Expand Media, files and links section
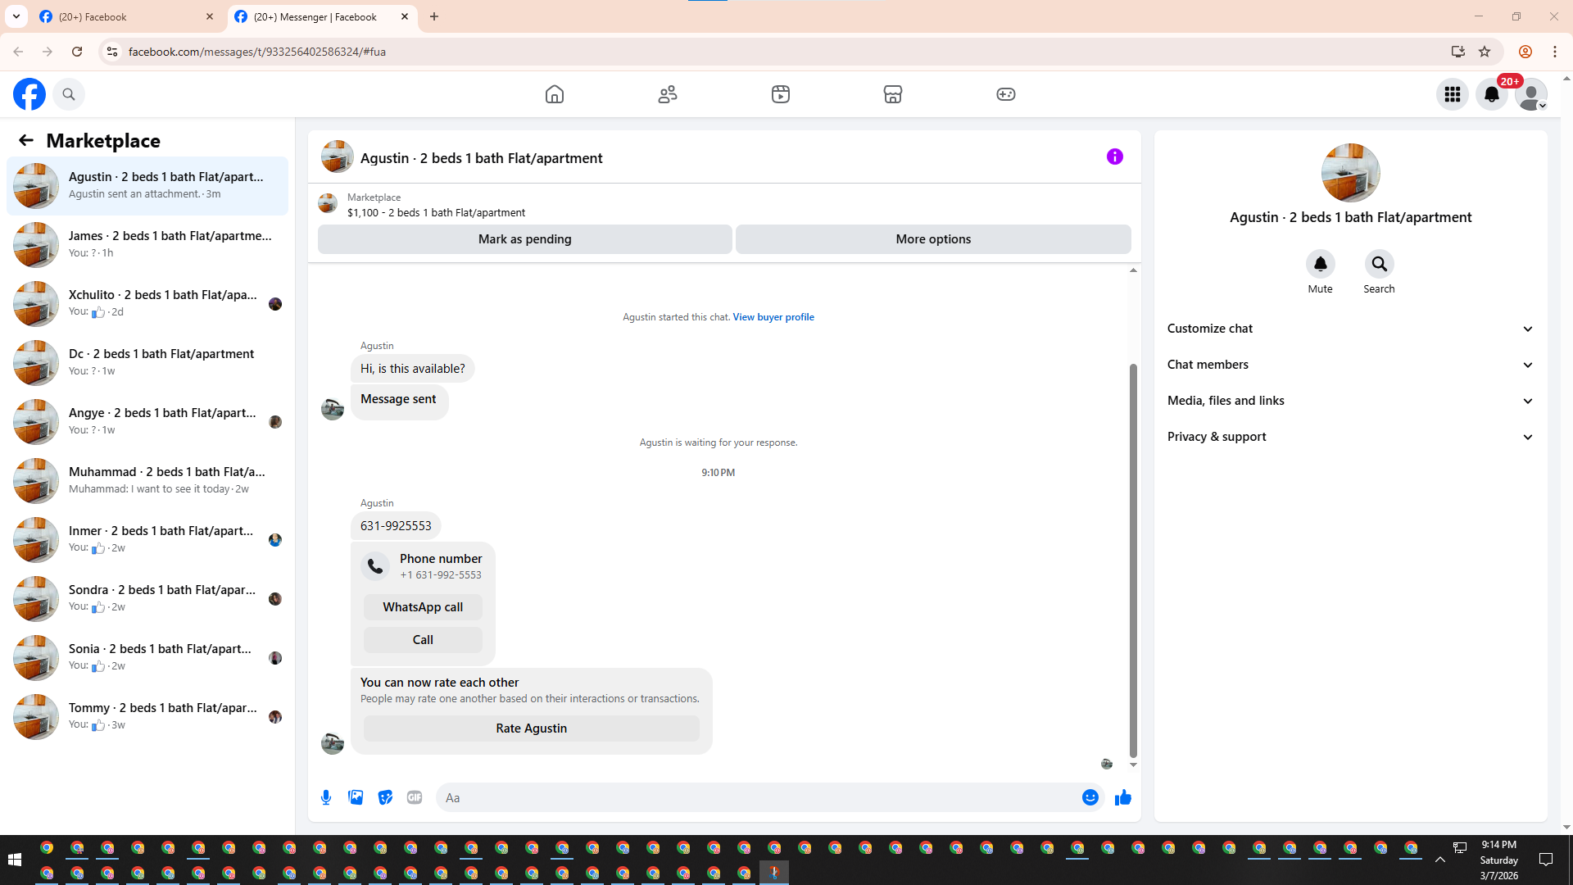Viewport: 1573px width, 885px height. [1351, 401]
